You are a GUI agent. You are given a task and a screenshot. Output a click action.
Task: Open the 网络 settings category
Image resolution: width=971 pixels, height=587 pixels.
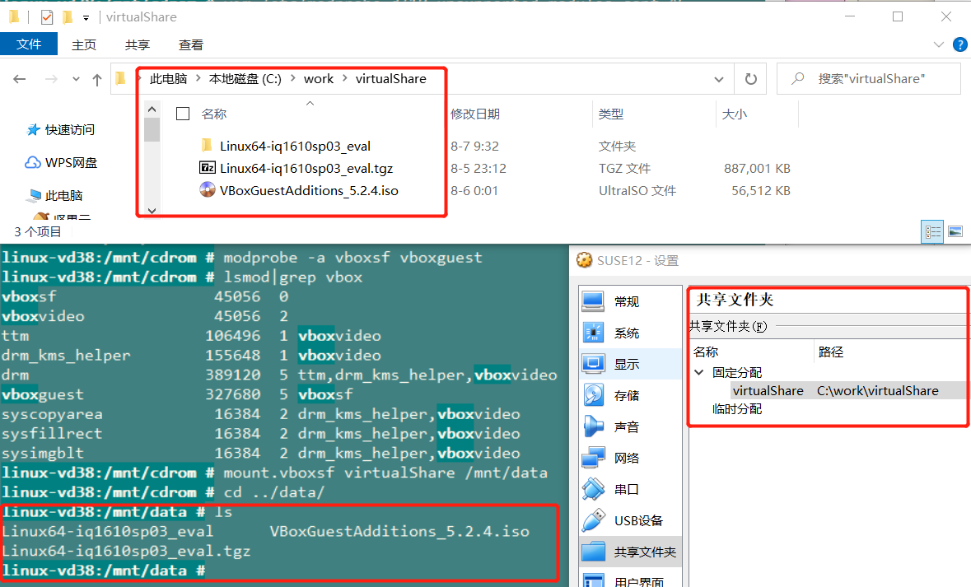click(x=630, y=459)
